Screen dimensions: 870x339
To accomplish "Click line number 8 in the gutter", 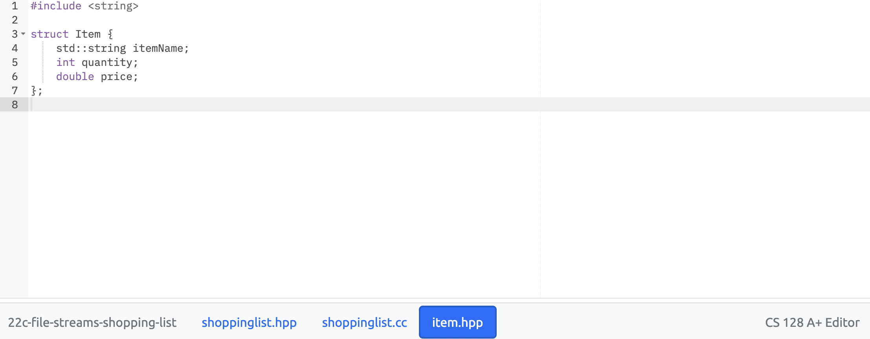I will coord(15,105).
